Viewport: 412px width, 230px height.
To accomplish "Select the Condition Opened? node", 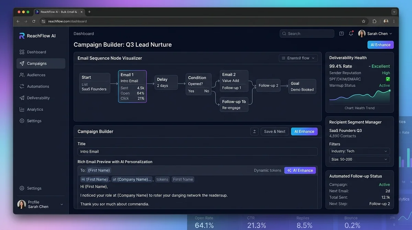I will click(198, 84).
